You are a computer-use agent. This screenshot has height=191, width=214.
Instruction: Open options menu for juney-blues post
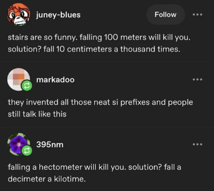coord(197,15)
